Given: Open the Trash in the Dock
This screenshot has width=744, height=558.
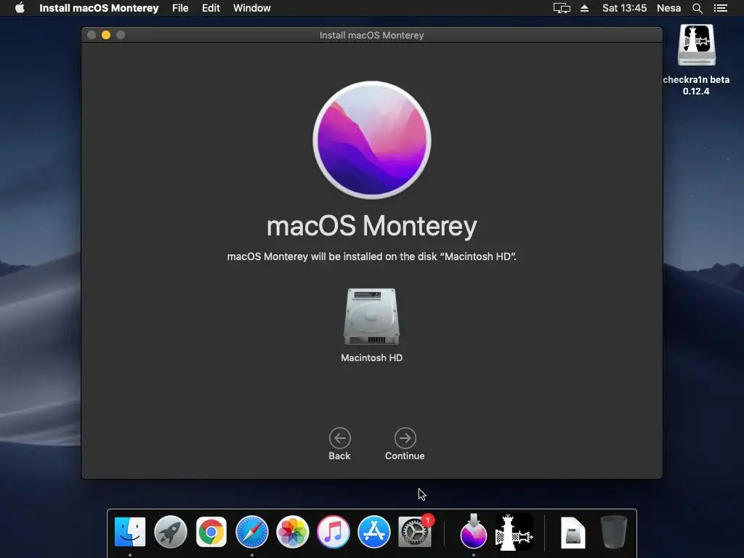Looking at the screenshot, I should point(613,532).
